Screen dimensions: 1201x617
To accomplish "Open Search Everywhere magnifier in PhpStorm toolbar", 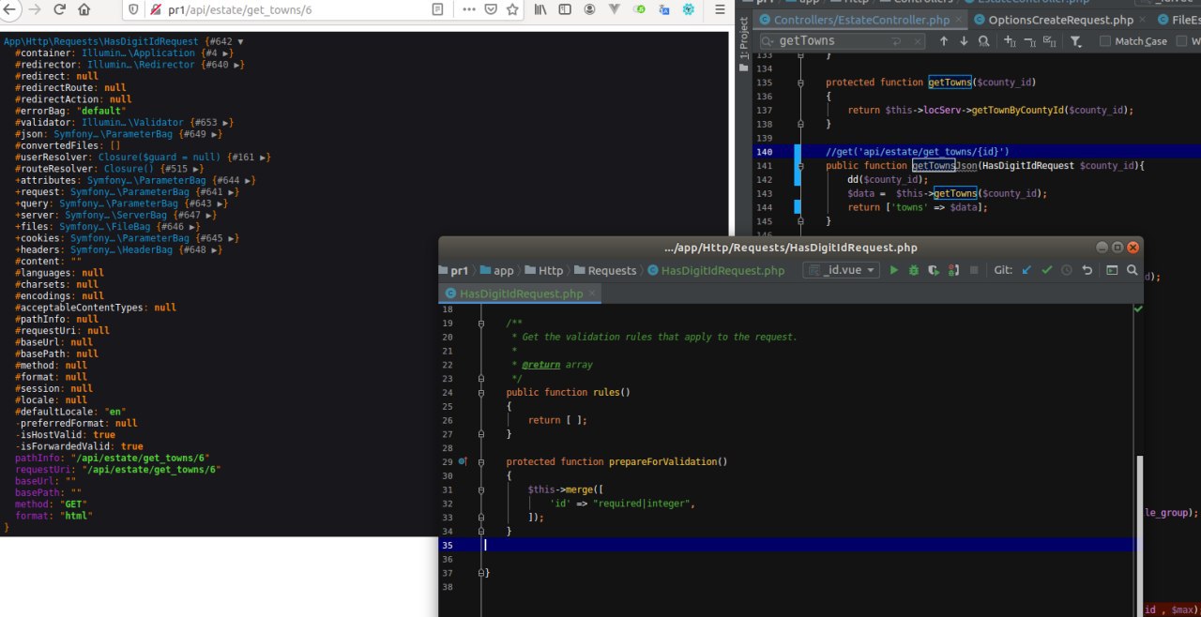I will [1133, 270].
